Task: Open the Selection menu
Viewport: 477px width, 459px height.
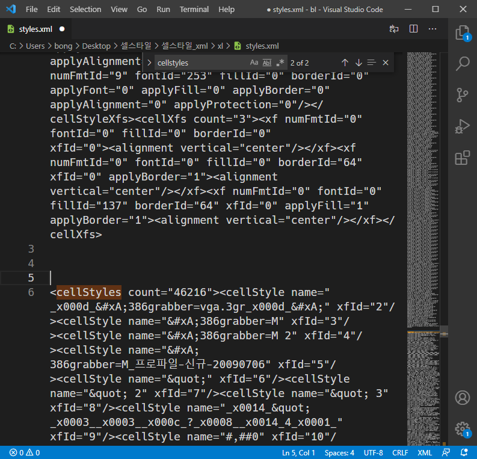Action: pos(85,10)
